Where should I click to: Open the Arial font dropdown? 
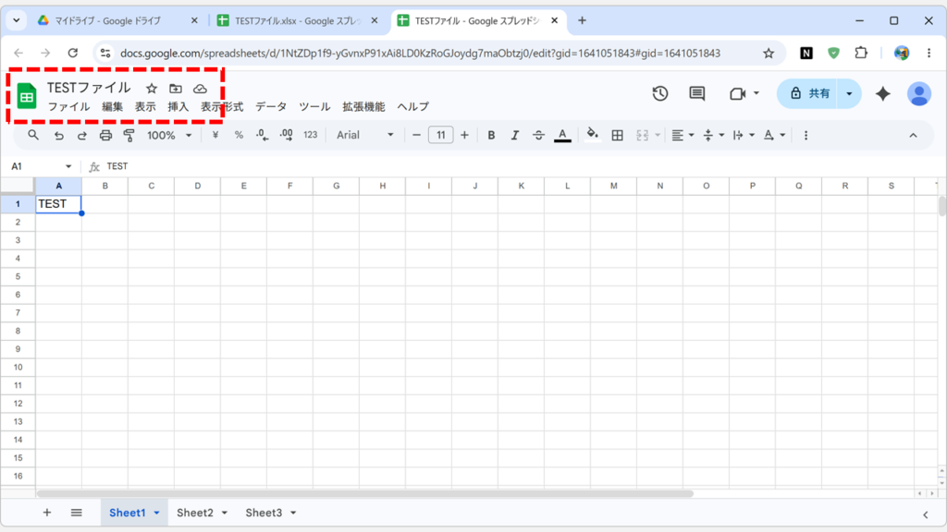364,135
